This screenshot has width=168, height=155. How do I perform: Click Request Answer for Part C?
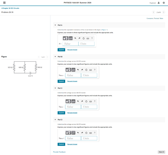[x=72, y=113]
